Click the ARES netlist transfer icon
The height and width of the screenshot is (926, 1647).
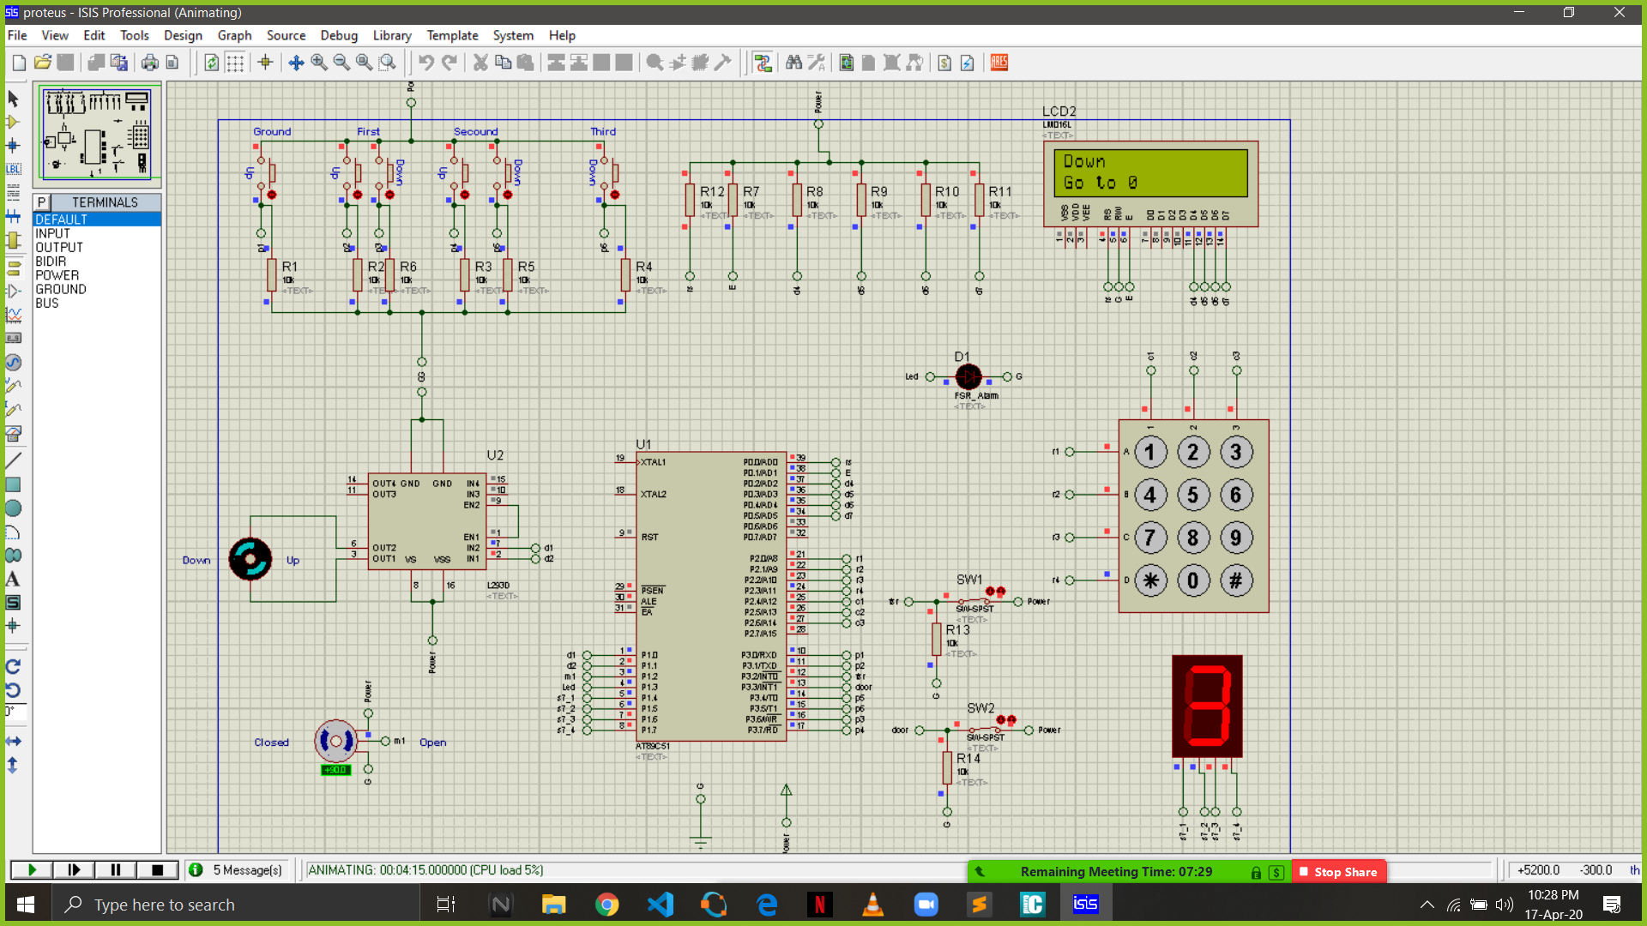point(999,63)
